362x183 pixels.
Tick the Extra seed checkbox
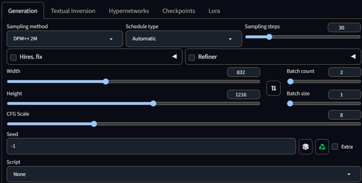[335, 147]
